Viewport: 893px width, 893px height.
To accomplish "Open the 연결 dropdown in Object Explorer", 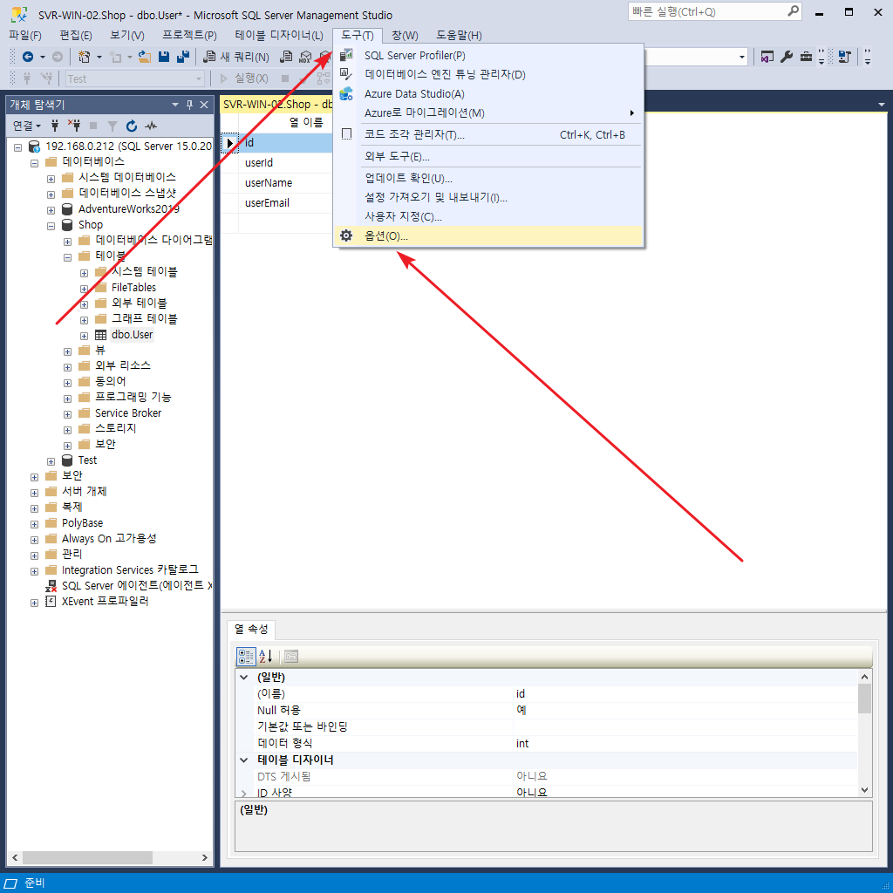I will pyautogui.click(x=27, y=126).
